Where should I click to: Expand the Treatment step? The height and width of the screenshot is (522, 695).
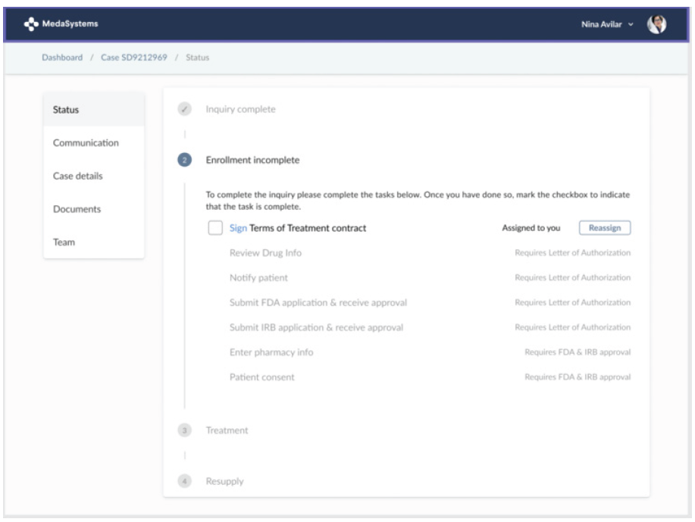[x=227, y=430]
